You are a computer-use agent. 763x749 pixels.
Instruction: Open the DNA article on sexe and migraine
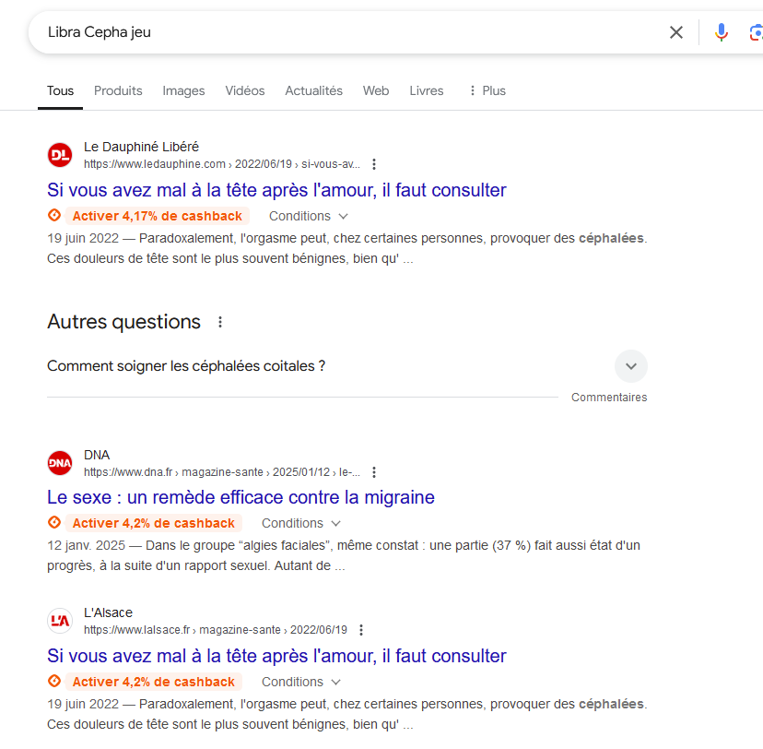[x=241, y=497]
